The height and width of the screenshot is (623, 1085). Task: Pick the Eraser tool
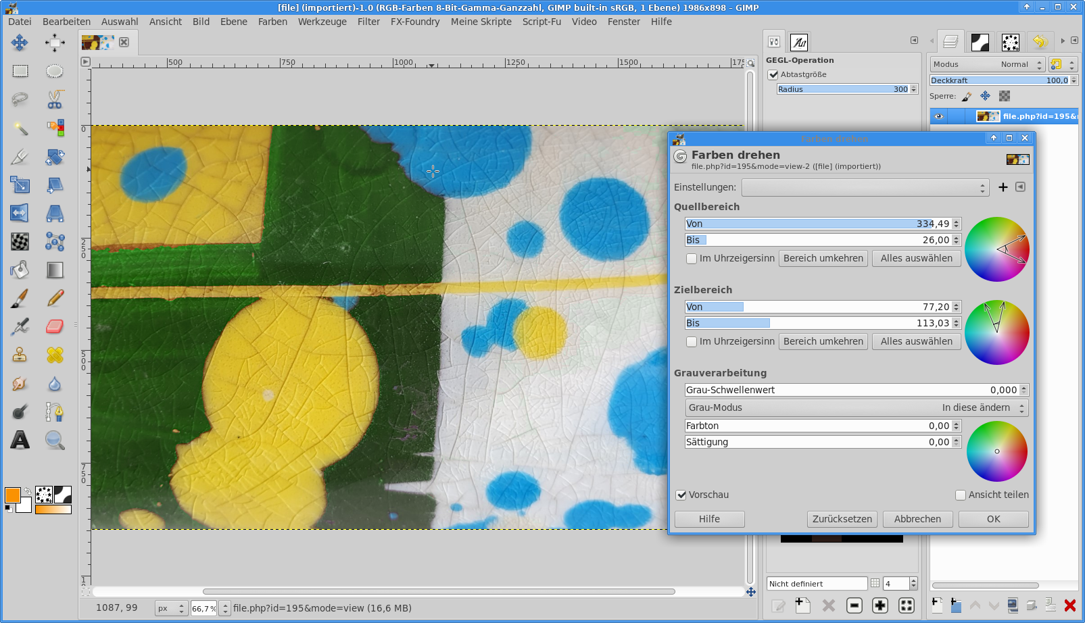(x=55, y=326)
